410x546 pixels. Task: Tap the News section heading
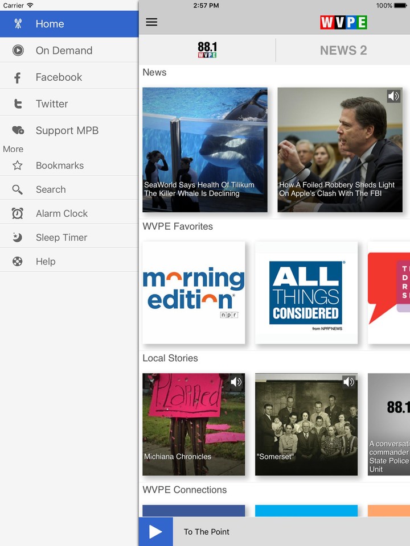(x=154, y=72)
